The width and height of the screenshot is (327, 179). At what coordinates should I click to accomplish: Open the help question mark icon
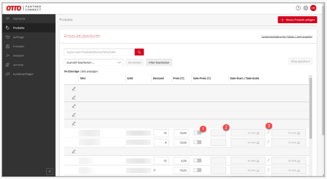coord(298,8)
